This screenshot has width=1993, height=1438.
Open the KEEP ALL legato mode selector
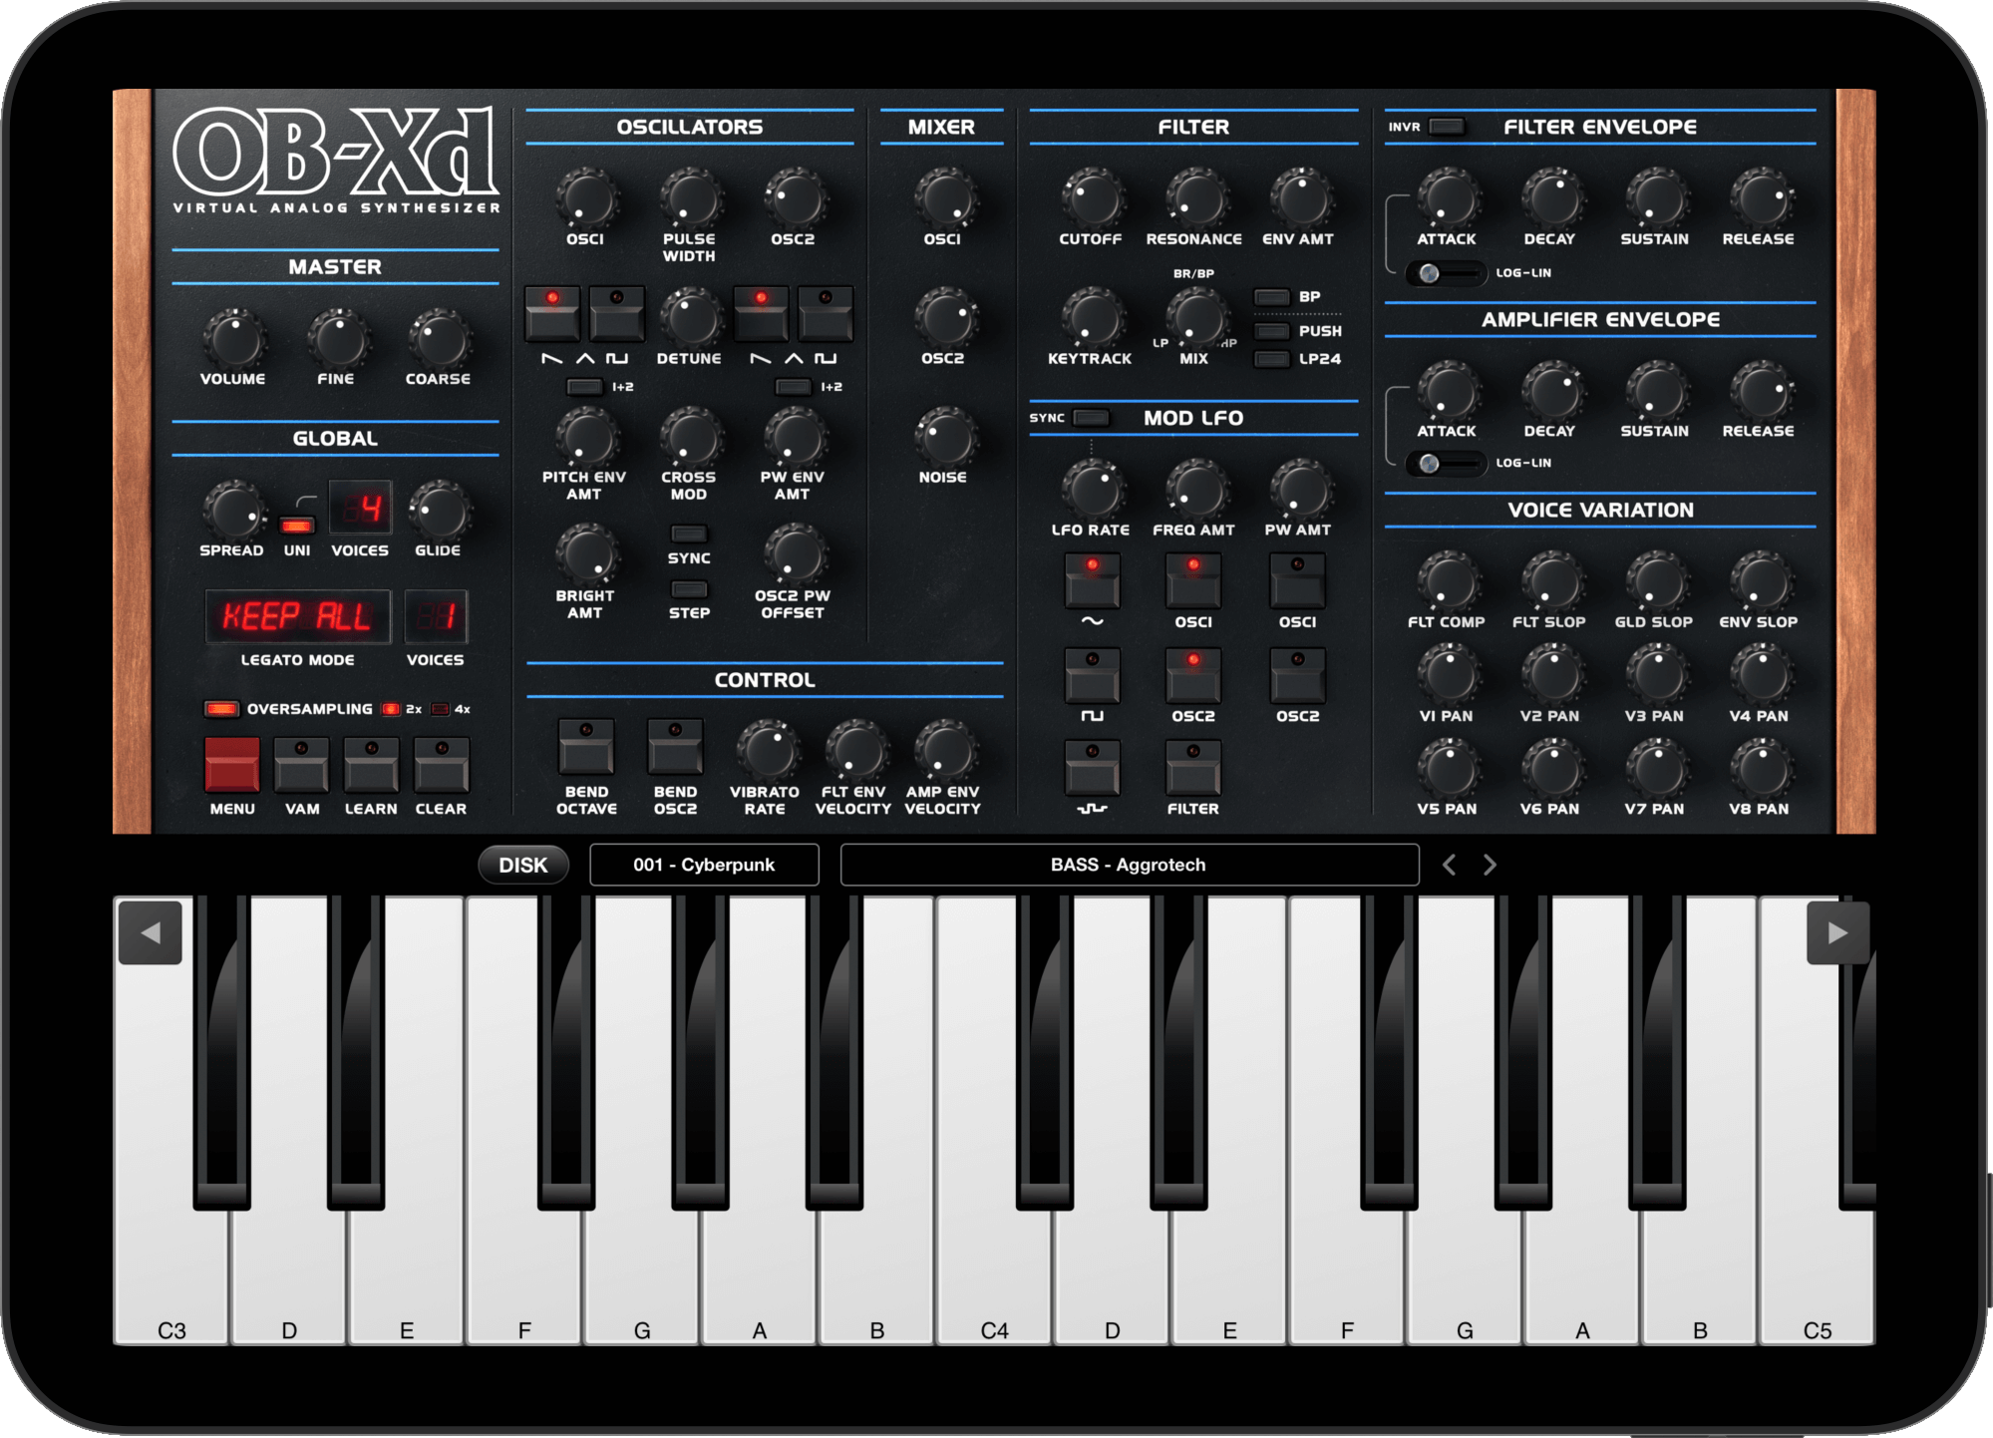pyautogui.click(x=297, y=616)
